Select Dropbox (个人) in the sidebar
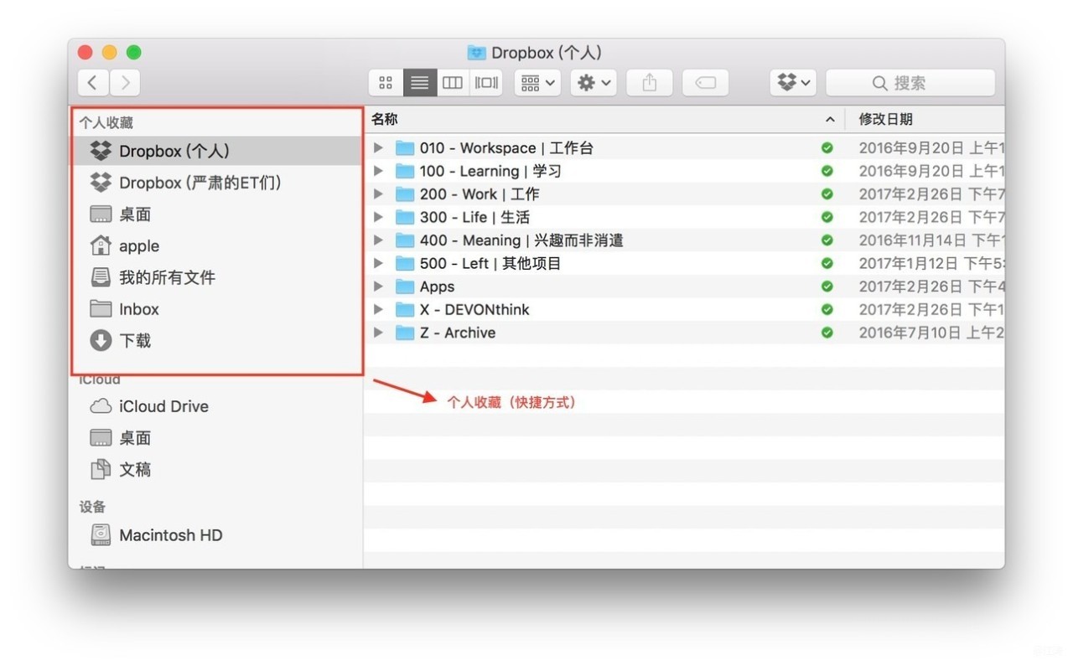This screenshot has width=1073, height=666. [x=216, y=151]
